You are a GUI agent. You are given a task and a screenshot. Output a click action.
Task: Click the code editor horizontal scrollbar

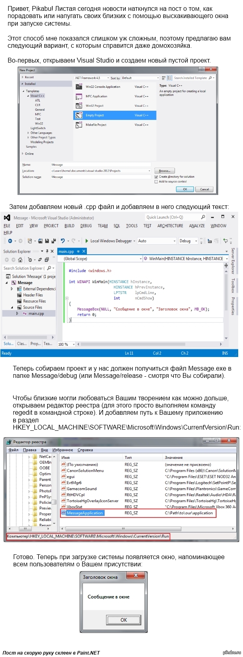pyautogui.click(x=150, y=344)
